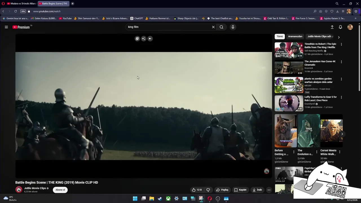The height and width of the screenshot is (203, 361).
Task: Open Jujutsu Kaisen 3 bookmark
Action: [332, 18]
